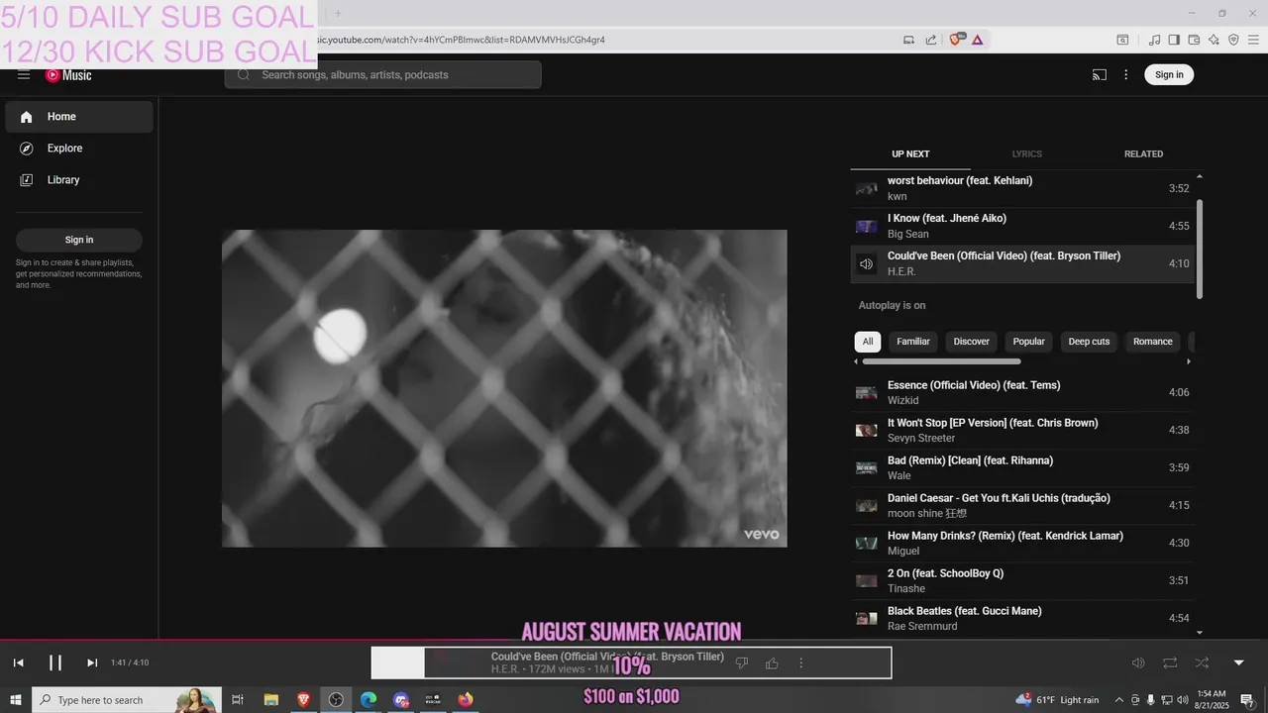Play How Many Drinks? by Miguel
This screenshot has height=713, width=1268.
pos(1022,543)
